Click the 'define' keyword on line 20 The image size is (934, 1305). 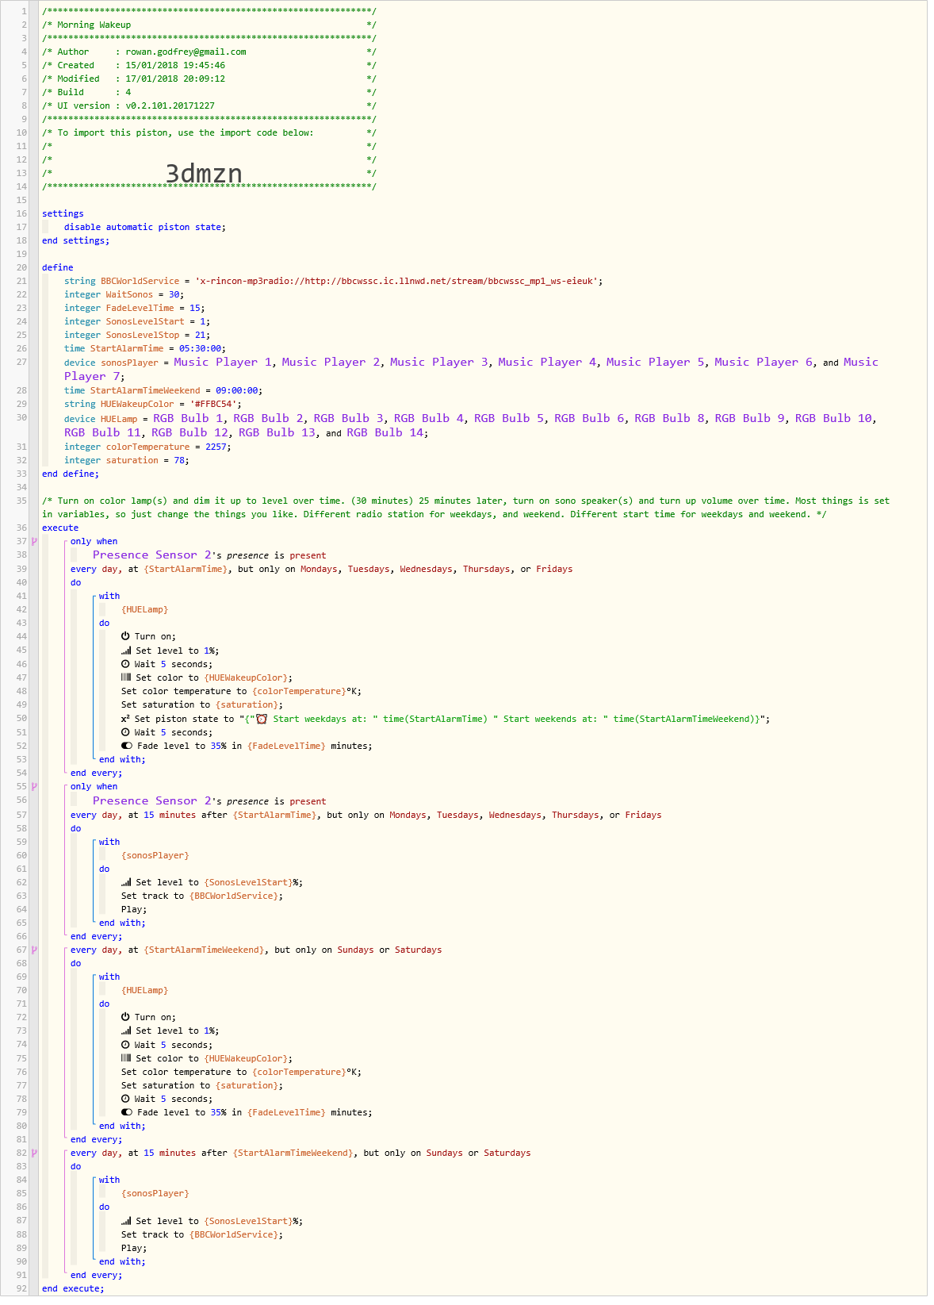pos(57,267)
